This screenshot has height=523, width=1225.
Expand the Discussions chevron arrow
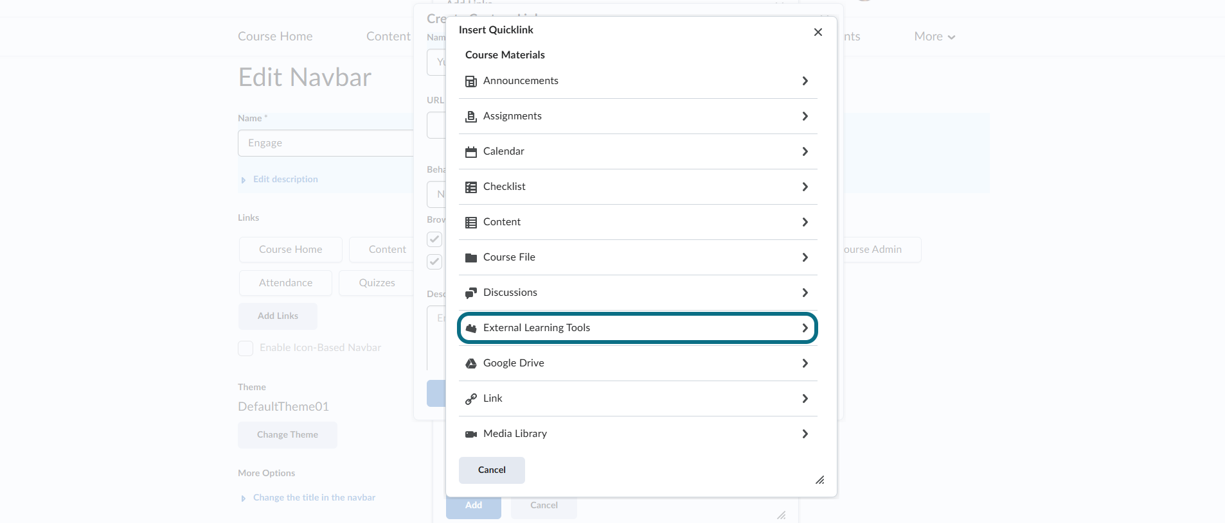(805, 293)
